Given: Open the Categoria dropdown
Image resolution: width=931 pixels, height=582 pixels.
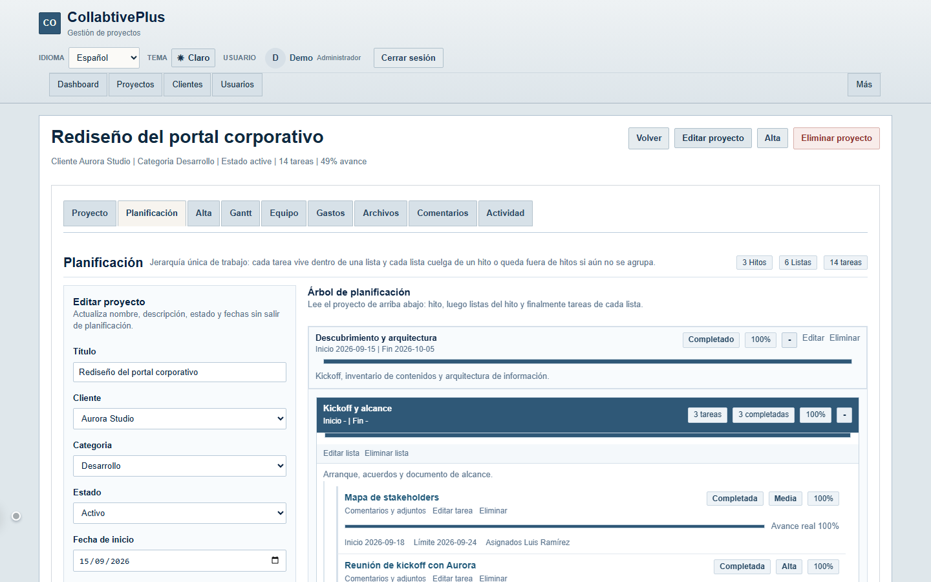Looking at the screenshot, I should pos(180,466).
